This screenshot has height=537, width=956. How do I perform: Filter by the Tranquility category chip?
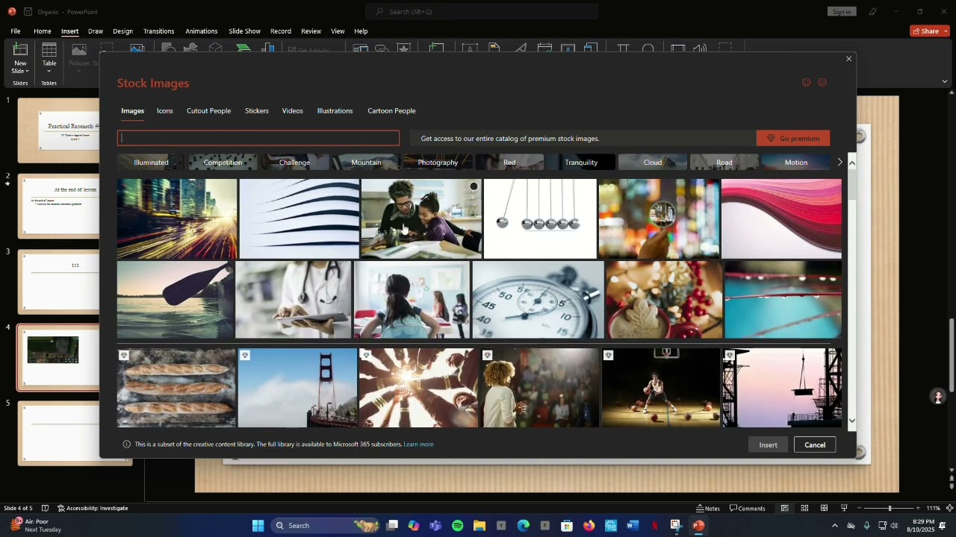tap(581, 162)
